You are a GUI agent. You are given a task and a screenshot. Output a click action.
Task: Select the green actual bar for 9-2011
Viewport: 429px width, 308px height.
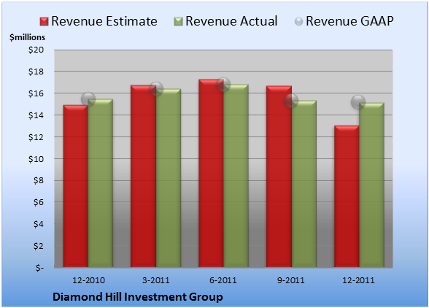(304, 184)
